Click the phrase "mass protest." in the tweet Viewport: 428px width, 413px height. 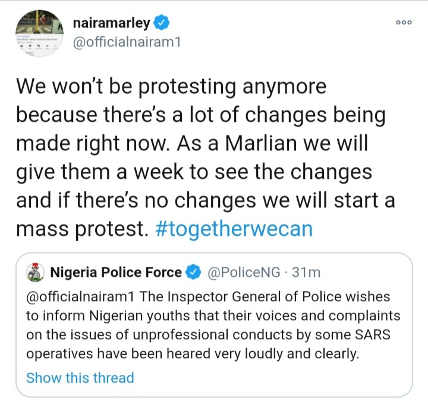81,229
